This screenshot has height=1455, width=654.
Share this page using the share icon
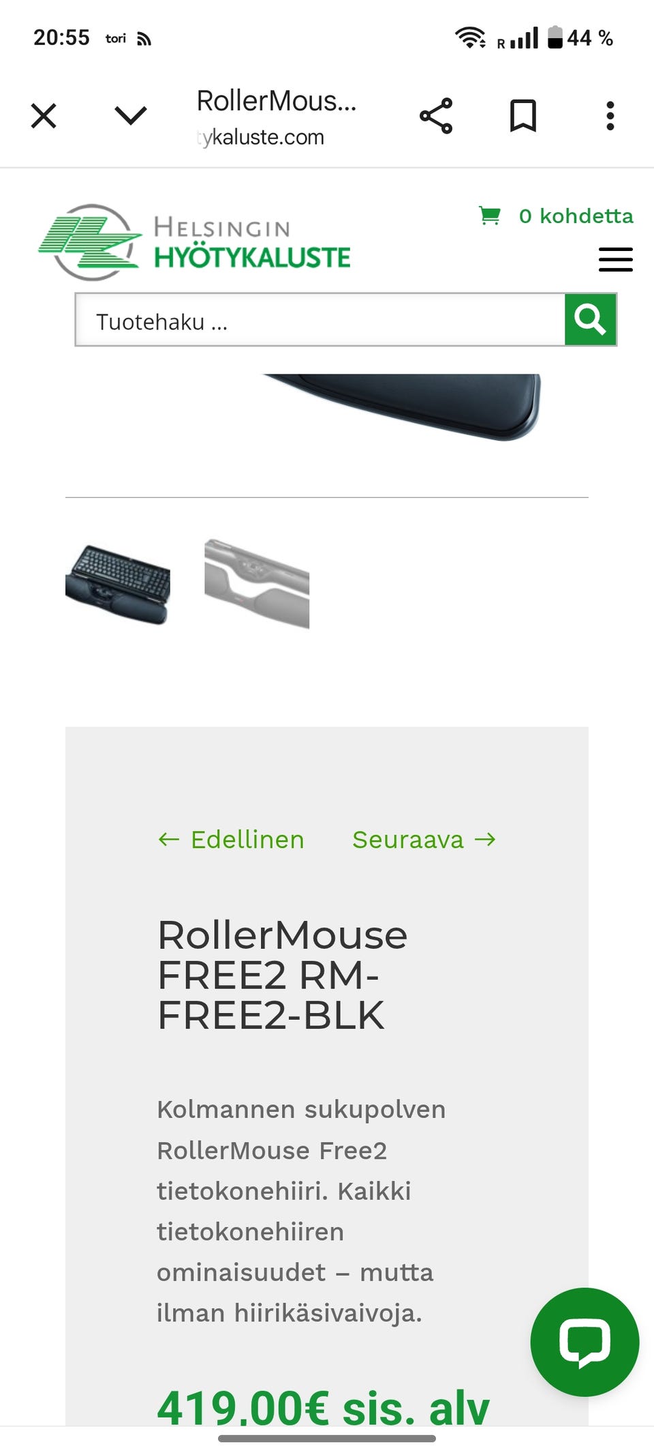[x=436, y=116]
